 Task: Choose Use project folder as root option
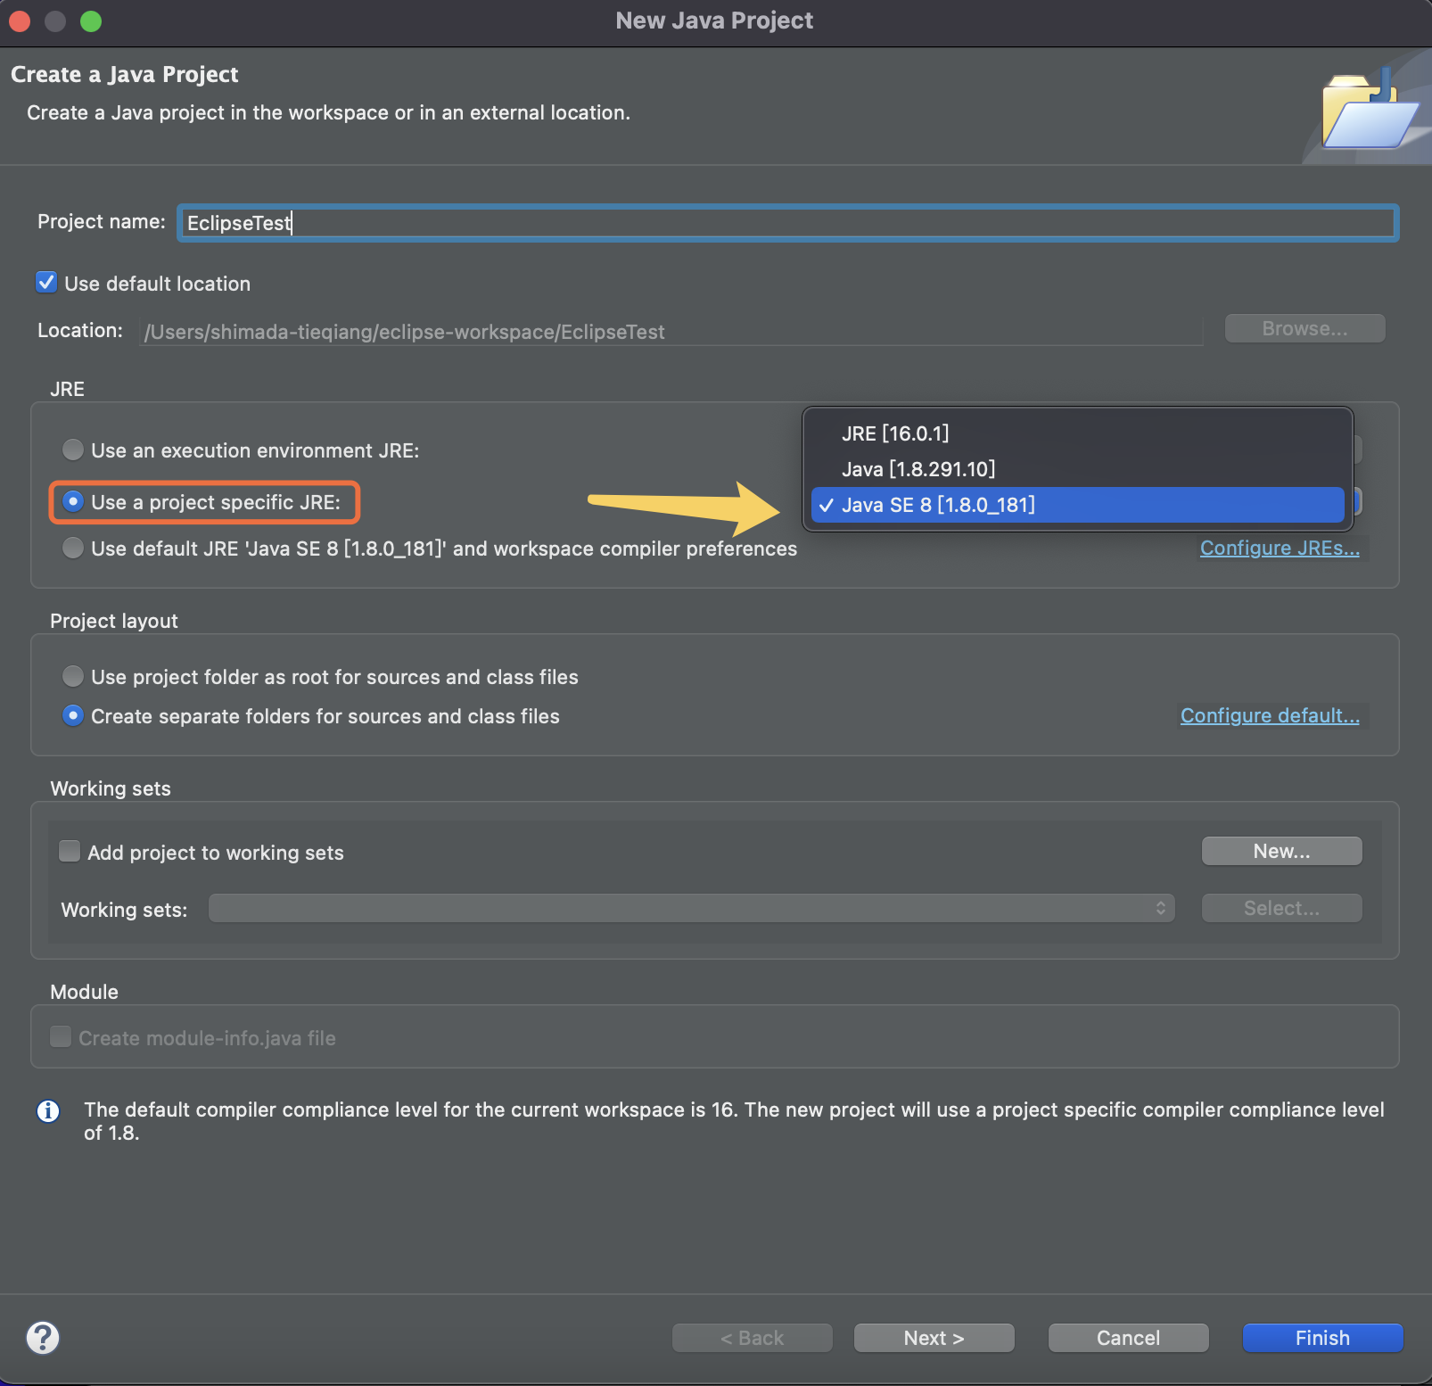click(x=72, y=676)
